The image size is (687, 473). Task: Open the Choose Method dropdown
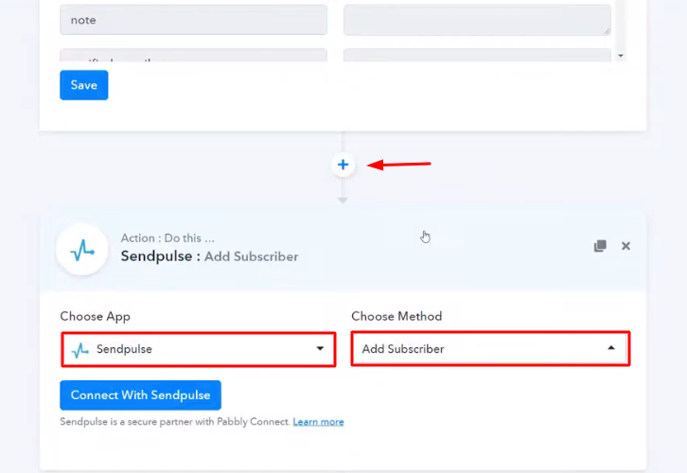pyautogui.click(x=490, y=349)
